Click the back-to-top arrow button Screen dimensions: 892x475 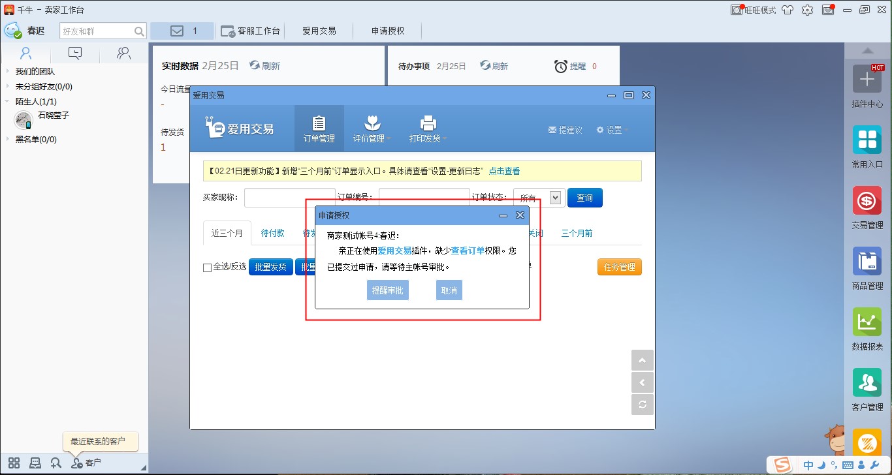pos(643,360)
